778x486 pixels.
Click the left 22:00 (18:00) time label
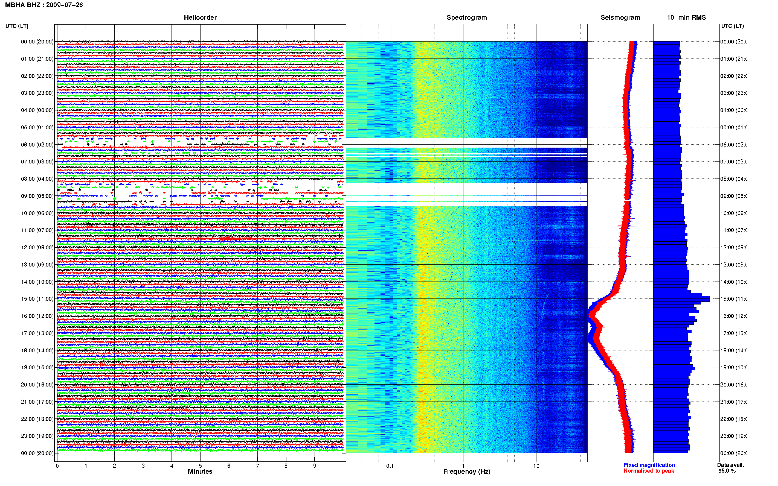[37, 419]
